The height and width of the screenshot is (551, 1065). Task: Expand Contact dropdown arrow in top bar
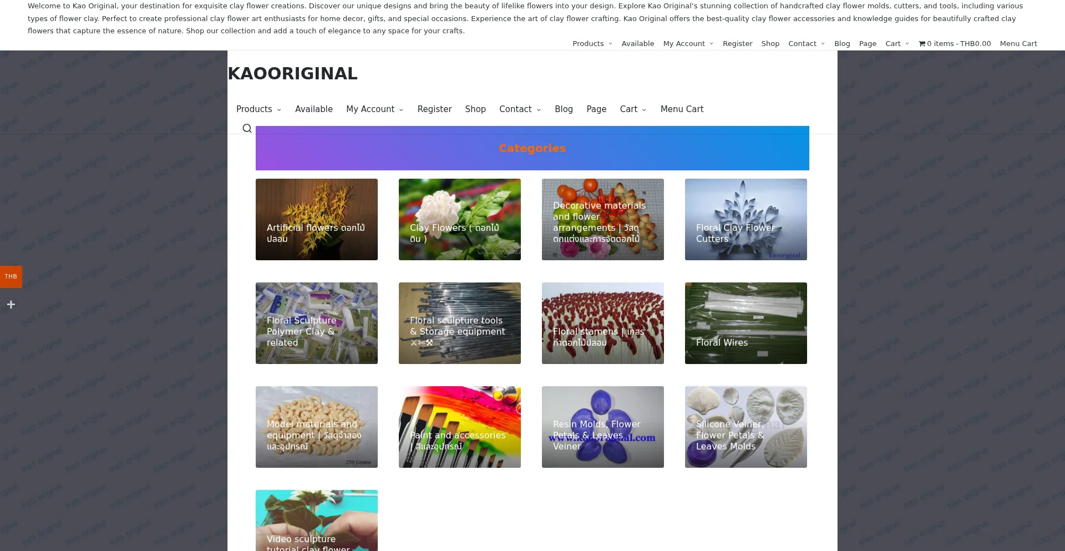(823, 44)
